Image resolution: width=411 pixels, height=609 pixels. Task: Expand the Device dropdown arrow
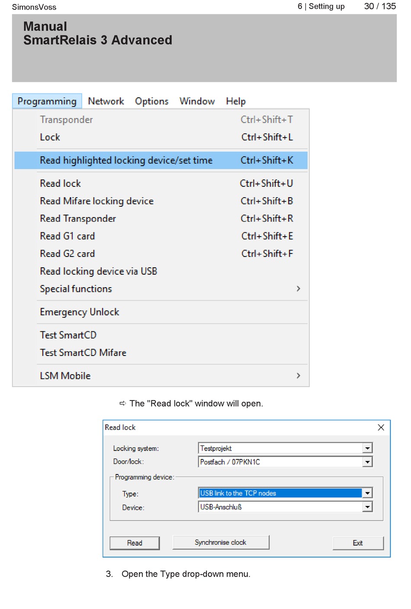pos(367,507)
